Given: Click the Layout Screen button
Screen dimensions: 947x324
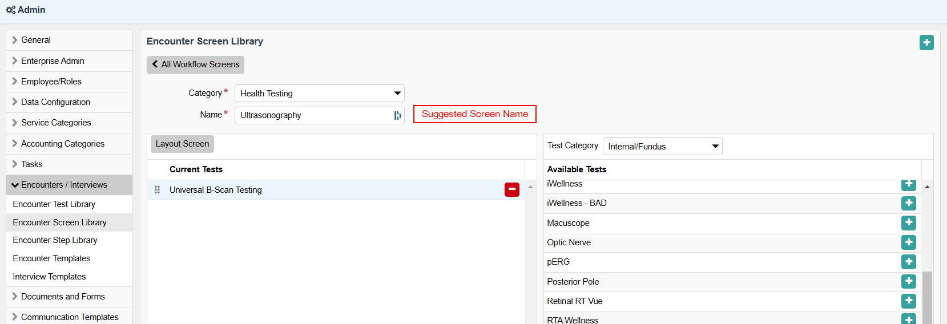Looking at the screenshot, I should click(x=182, y=144).
